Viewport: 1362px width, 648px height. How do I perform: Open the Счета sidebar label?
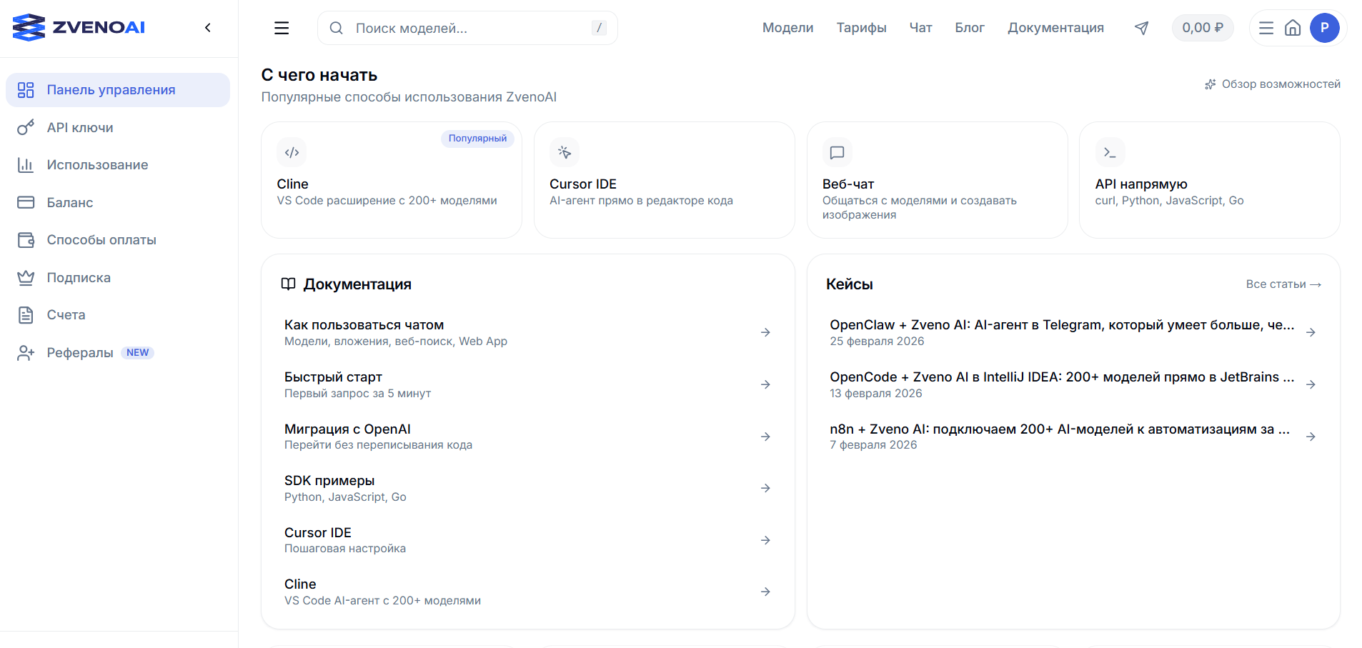point(66,315)
